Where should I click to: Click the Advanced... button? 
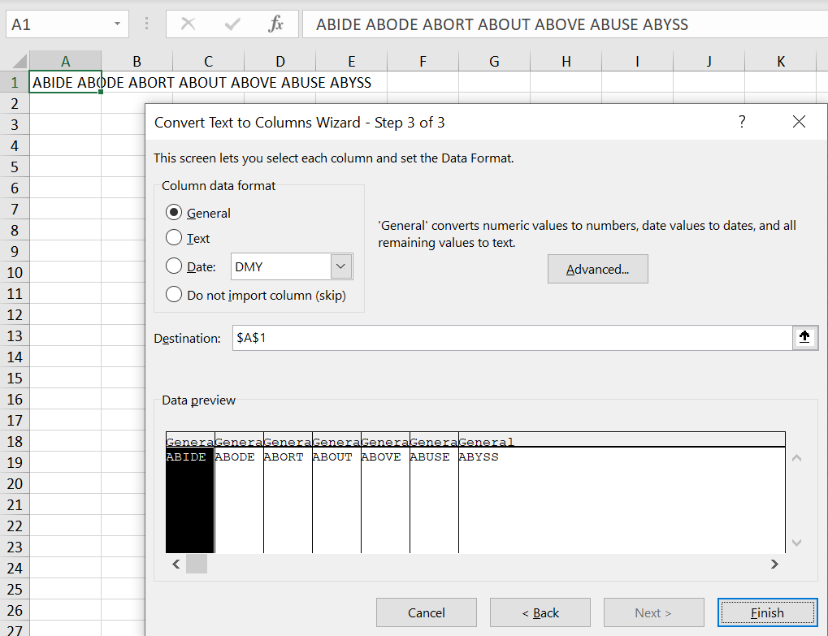click(598, 269)
